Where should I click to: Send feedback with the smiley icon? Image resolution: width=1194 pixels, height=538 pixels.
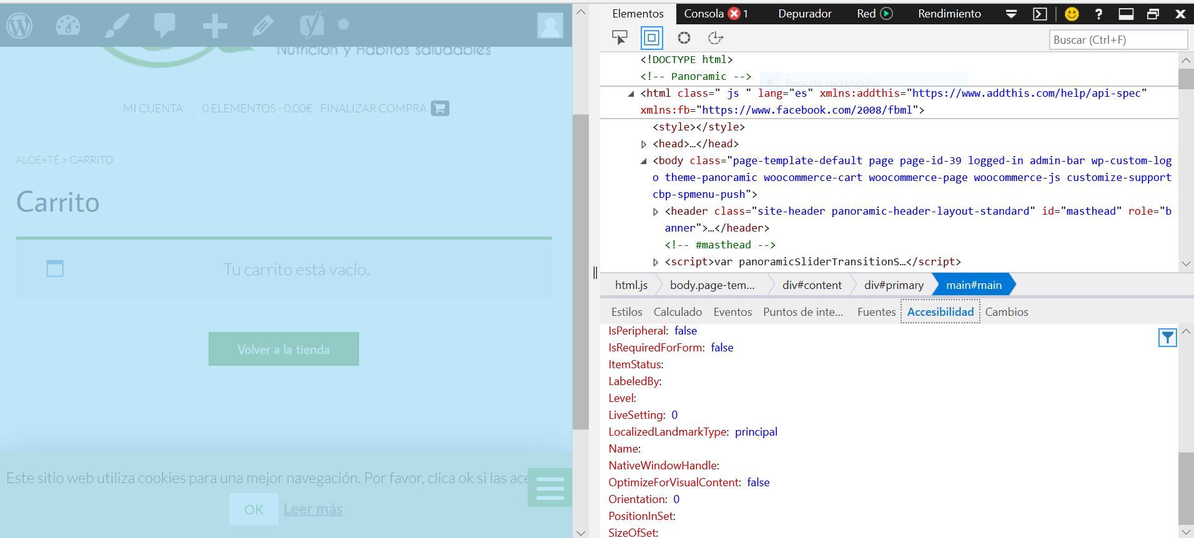(1072, 14)
